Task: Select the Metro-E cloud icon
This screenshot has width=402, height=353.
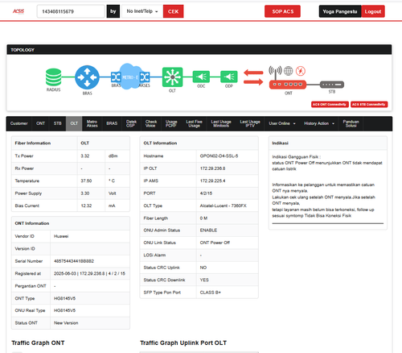Action: tap(130, 77)
